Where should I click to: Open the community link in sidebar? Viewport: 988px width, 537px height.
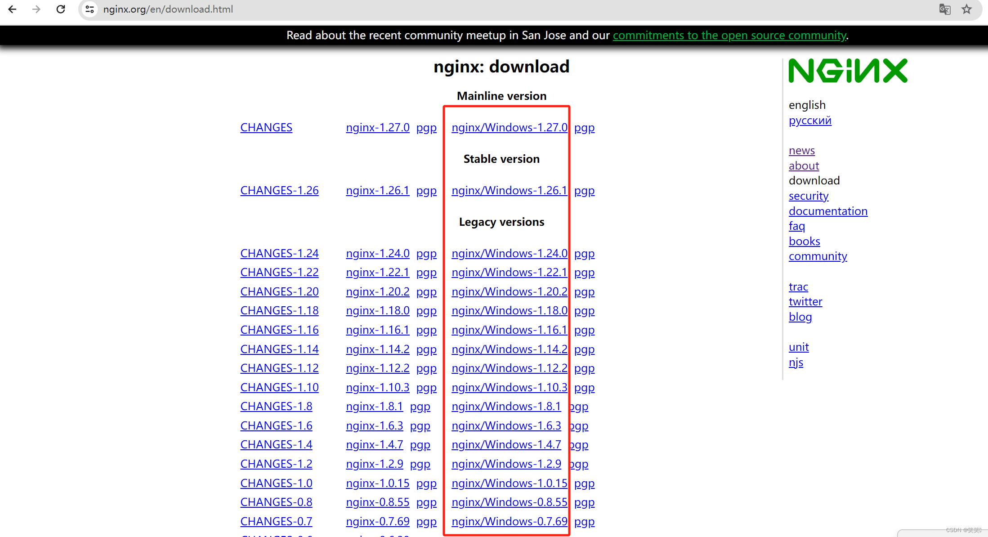click(818, 256)
